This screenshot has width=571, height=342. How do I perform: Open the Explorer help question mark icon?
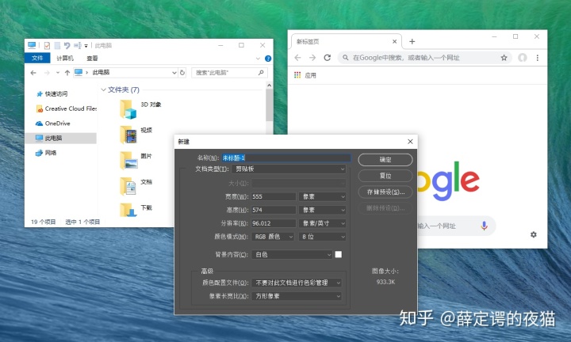click(x=268, y=58)
